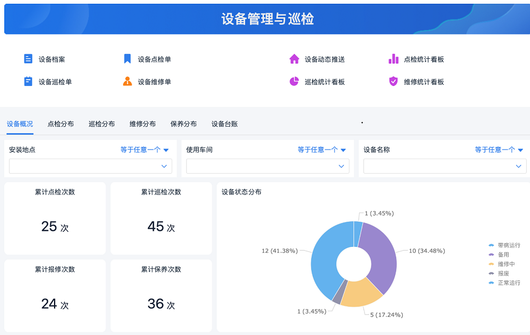Click inside the 设备名称 select field
Screen dimensions: 530x335
(445, 166)
